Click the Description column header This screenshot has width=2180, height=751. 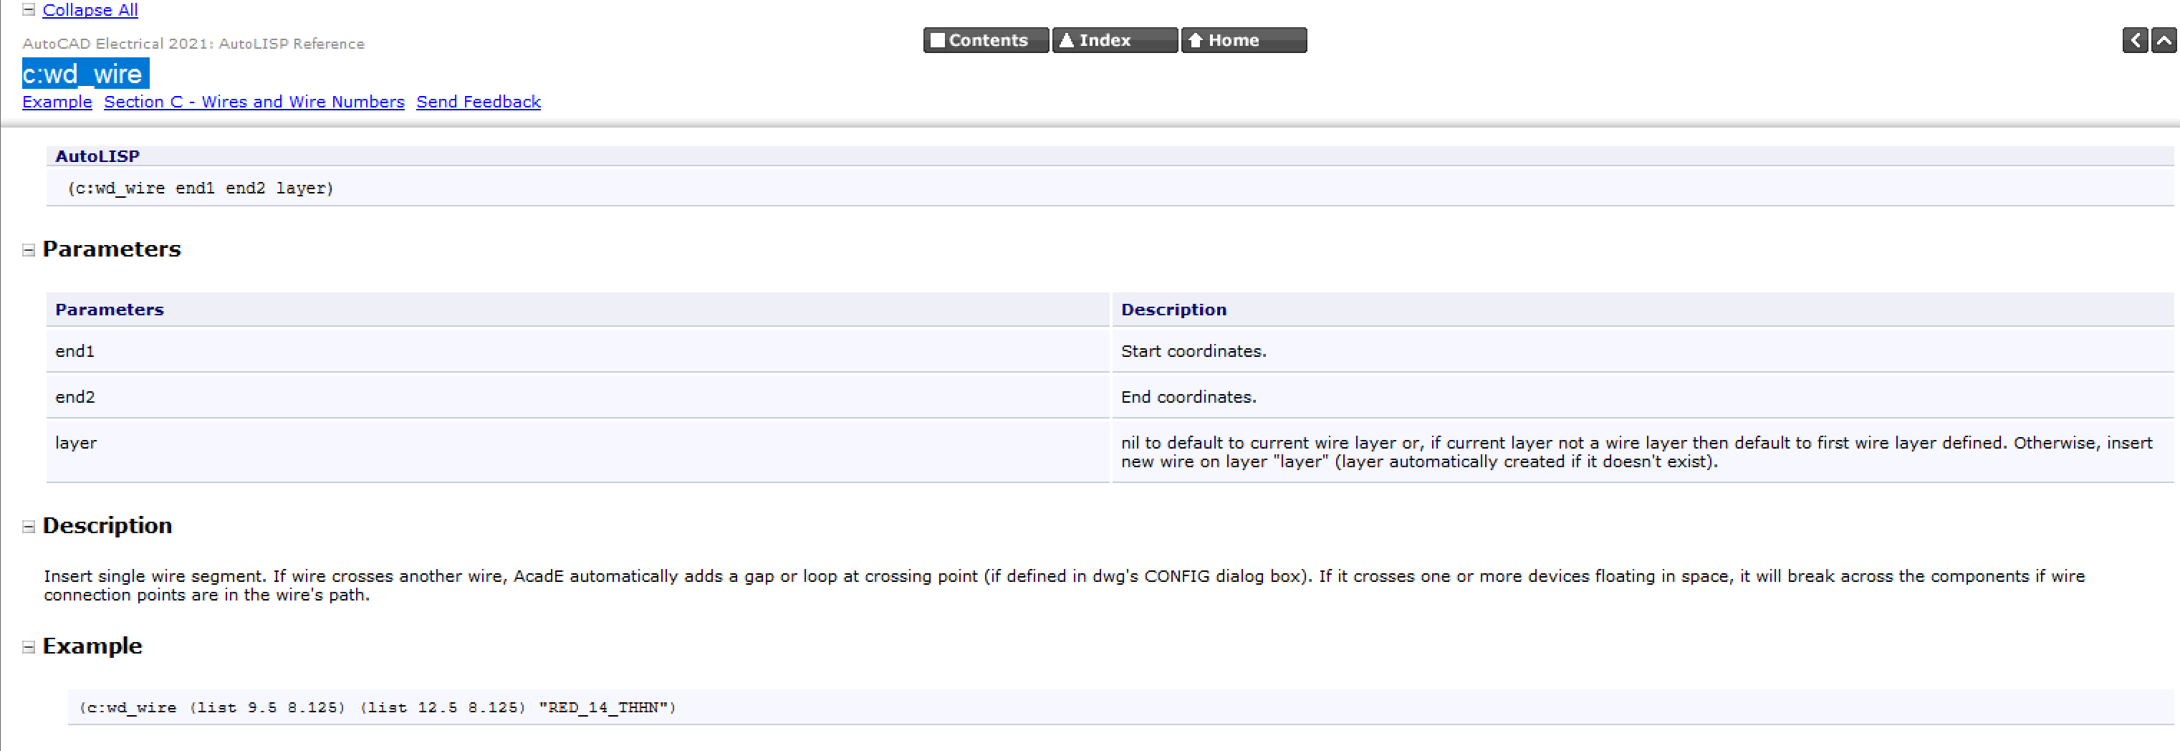(x=1173, y=310)
